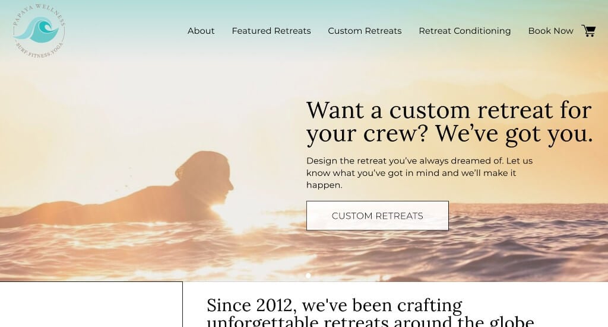This screenshot has width=608, height=327.
Task: Go to the About page
Action: pos(201,31)
